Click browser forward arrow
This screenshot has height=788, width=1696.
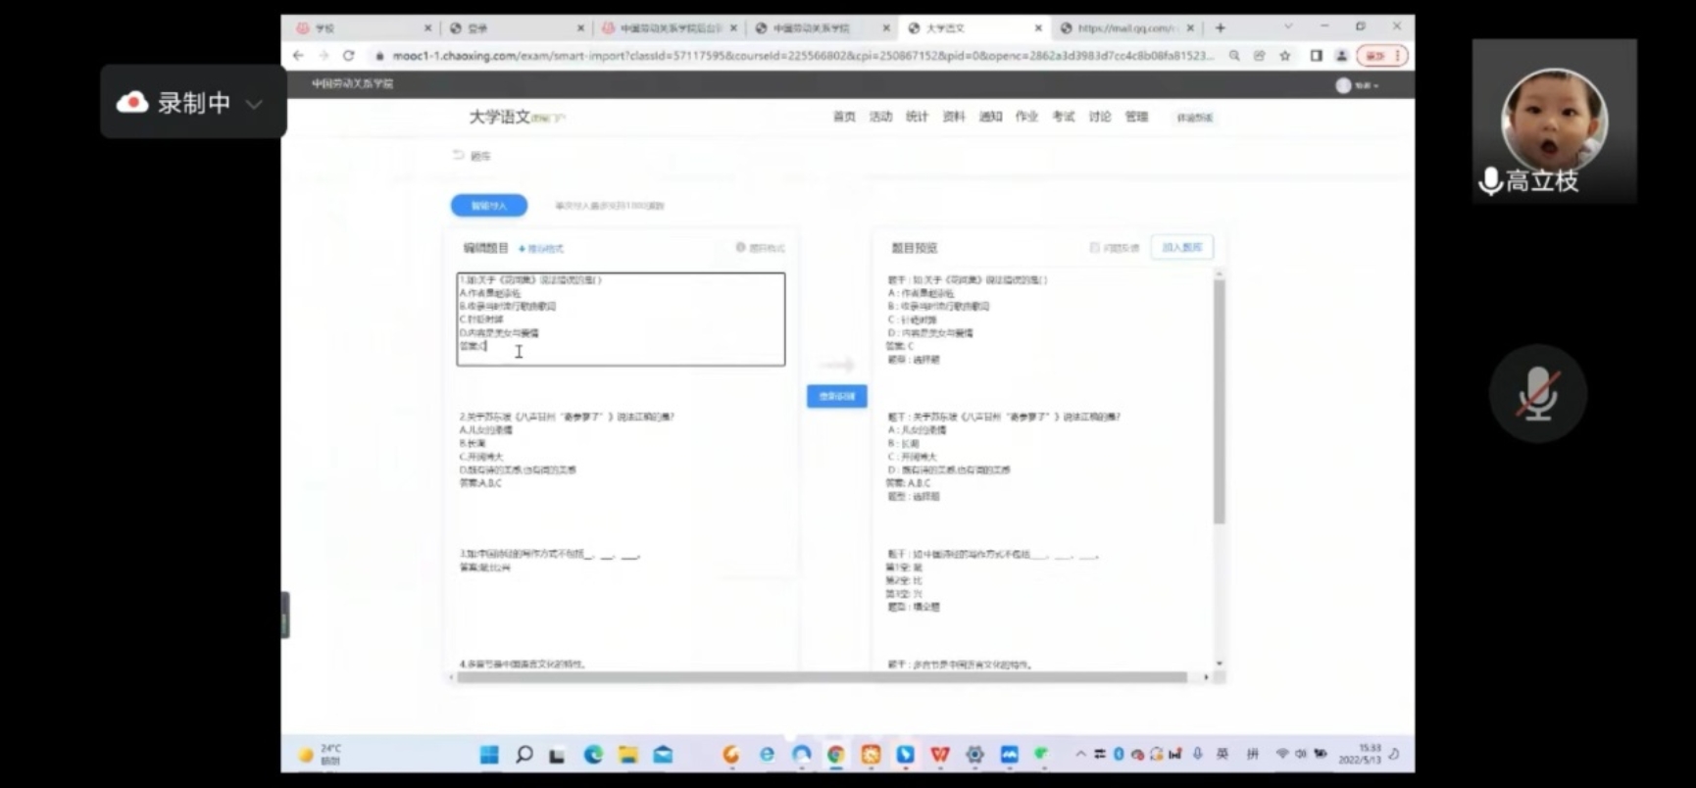point(324,56)
